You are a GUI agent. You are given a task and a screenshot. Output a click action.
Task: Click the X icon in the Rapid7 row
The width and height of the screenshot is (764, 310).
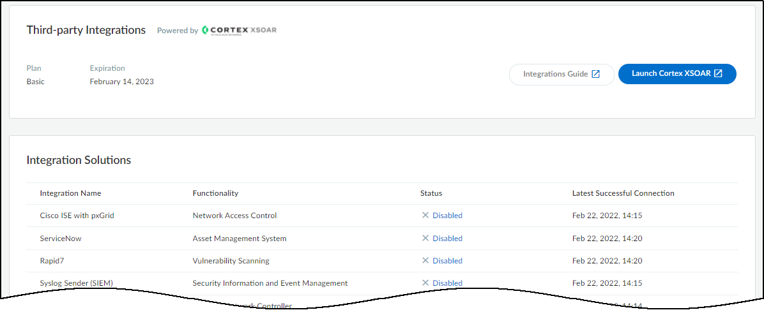pos(425,261)
